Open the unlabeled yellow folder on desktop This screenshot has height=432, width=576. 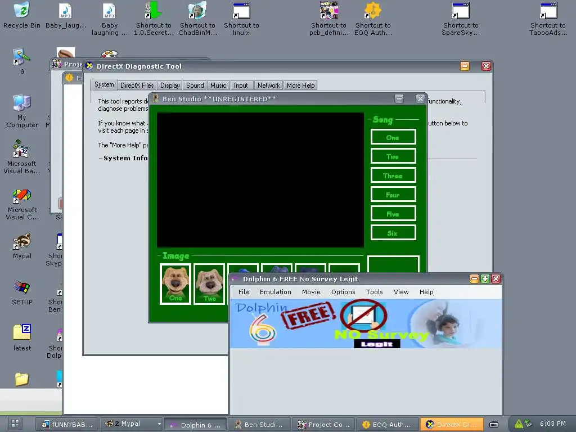(22, 379)
